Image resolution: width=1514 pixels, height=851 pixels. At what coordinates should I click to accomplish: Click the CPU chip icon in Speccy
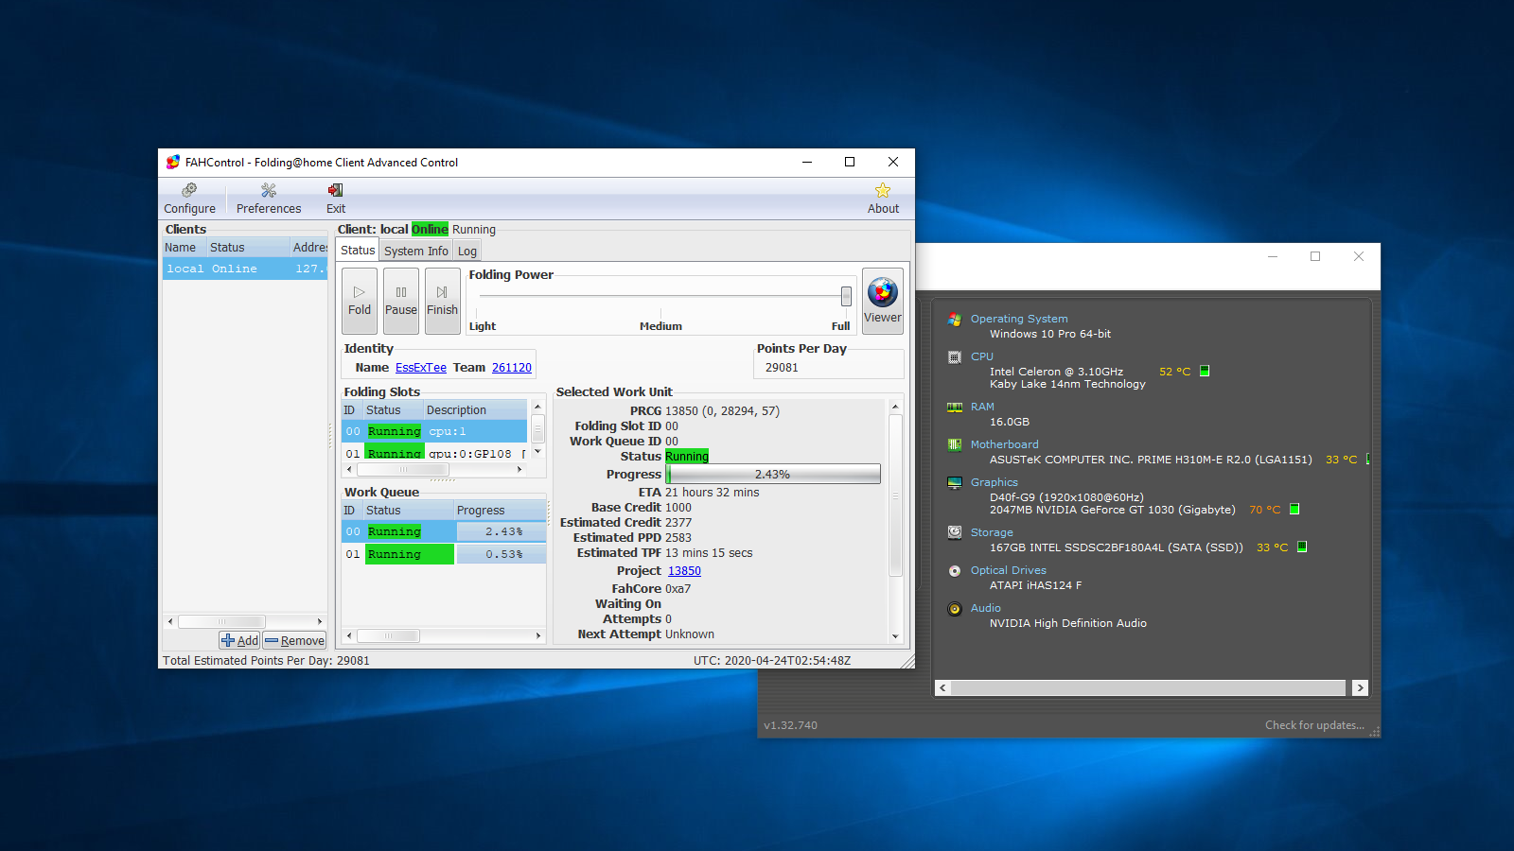point(955,357)
